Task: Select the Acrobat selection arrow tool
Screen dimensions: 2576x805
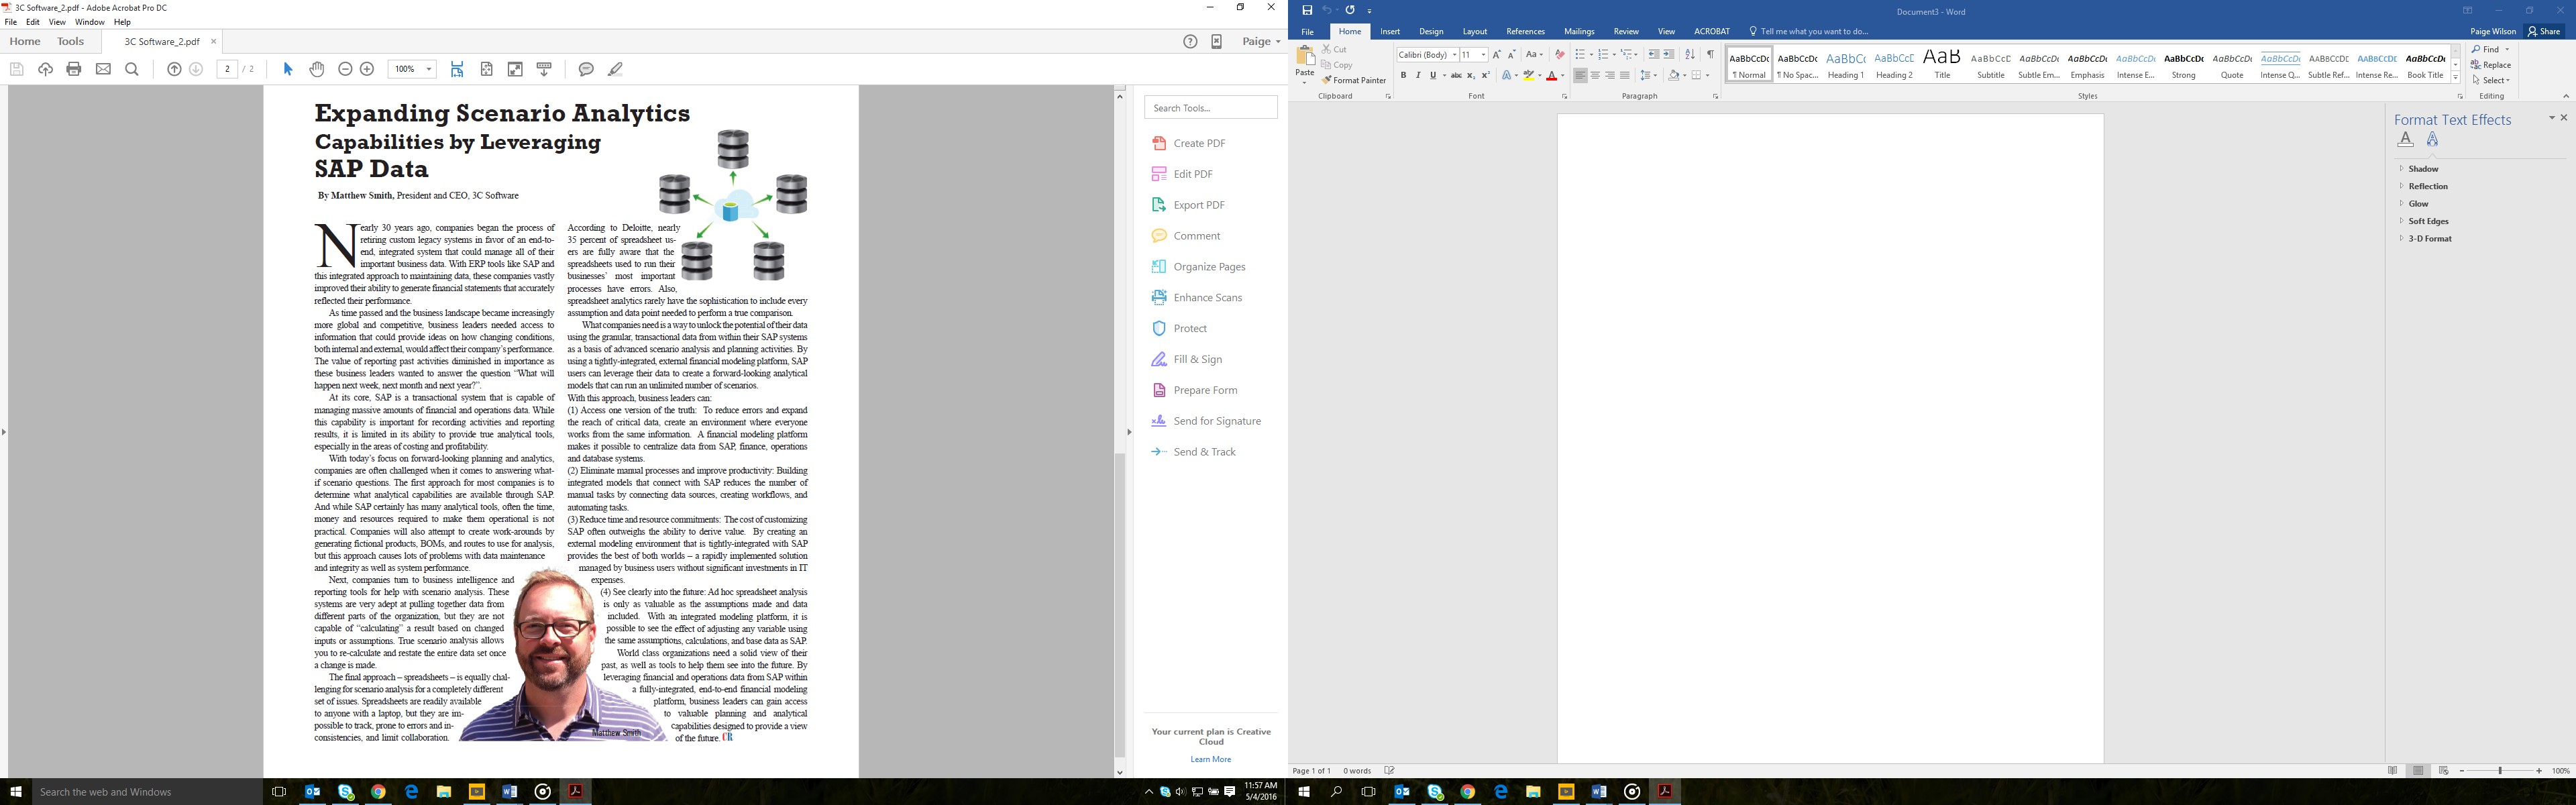Action: point(288,69)
